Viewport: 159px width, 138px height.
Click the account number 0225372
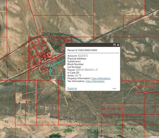point(83,56)
